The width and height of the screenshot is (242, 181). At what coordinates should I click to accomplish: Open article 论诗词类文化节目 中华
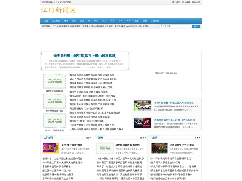[x=182, y=145]
